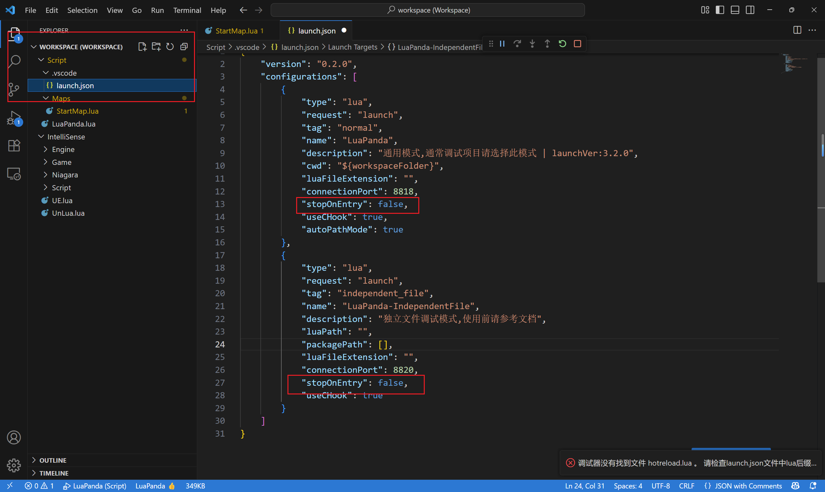Expand the Engine folder
The width and height of the screenshot is (825, 492).
tap(63, 149)
